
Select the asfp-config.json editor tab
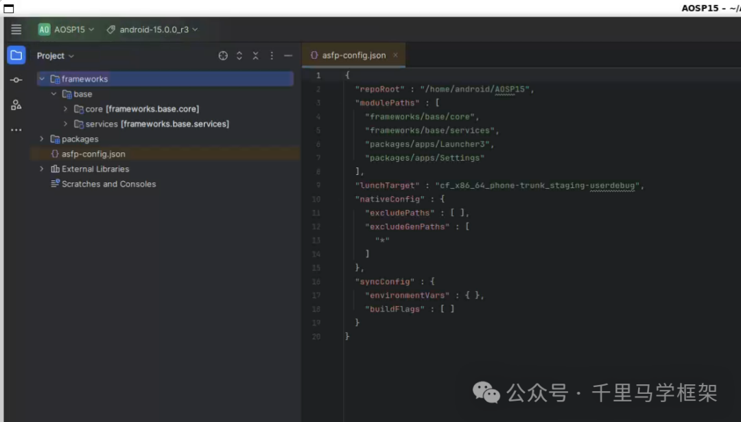(x=353, y=56)
